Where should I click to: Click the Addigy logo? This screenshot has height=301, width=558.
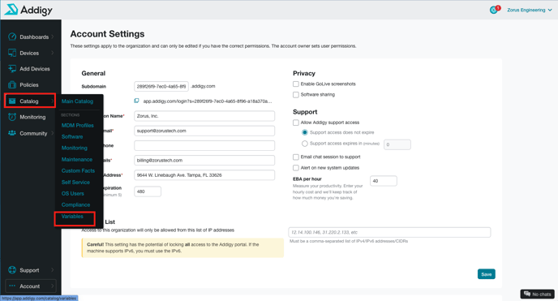point(28,10)
